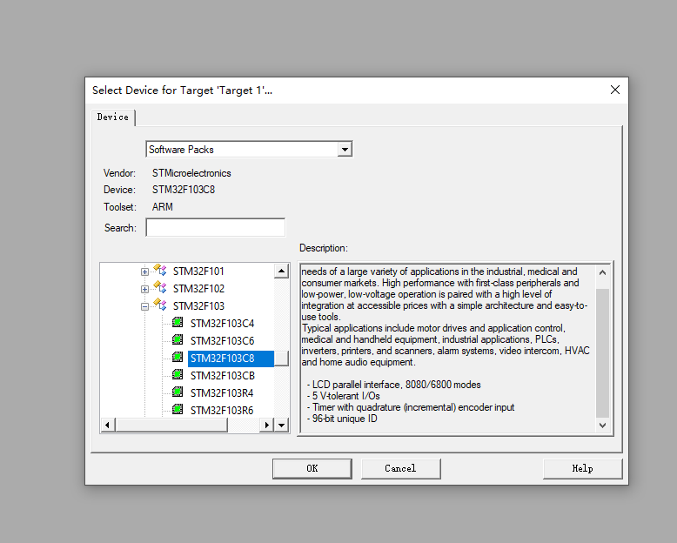
Task: Click the chip icon beside STM32F103R4
Action: [x=178, y=392]
